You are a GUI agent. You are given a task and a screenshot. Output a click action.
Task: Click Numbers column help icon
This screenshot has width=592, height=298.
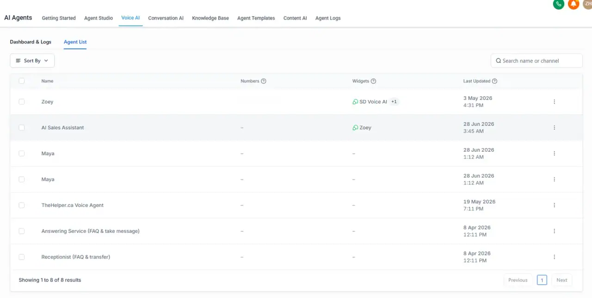pos(264,81)
